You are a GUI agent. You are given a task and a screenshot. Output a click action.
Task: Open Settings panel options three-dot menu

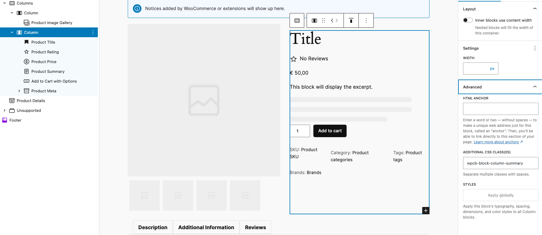[x=535, y=48]
